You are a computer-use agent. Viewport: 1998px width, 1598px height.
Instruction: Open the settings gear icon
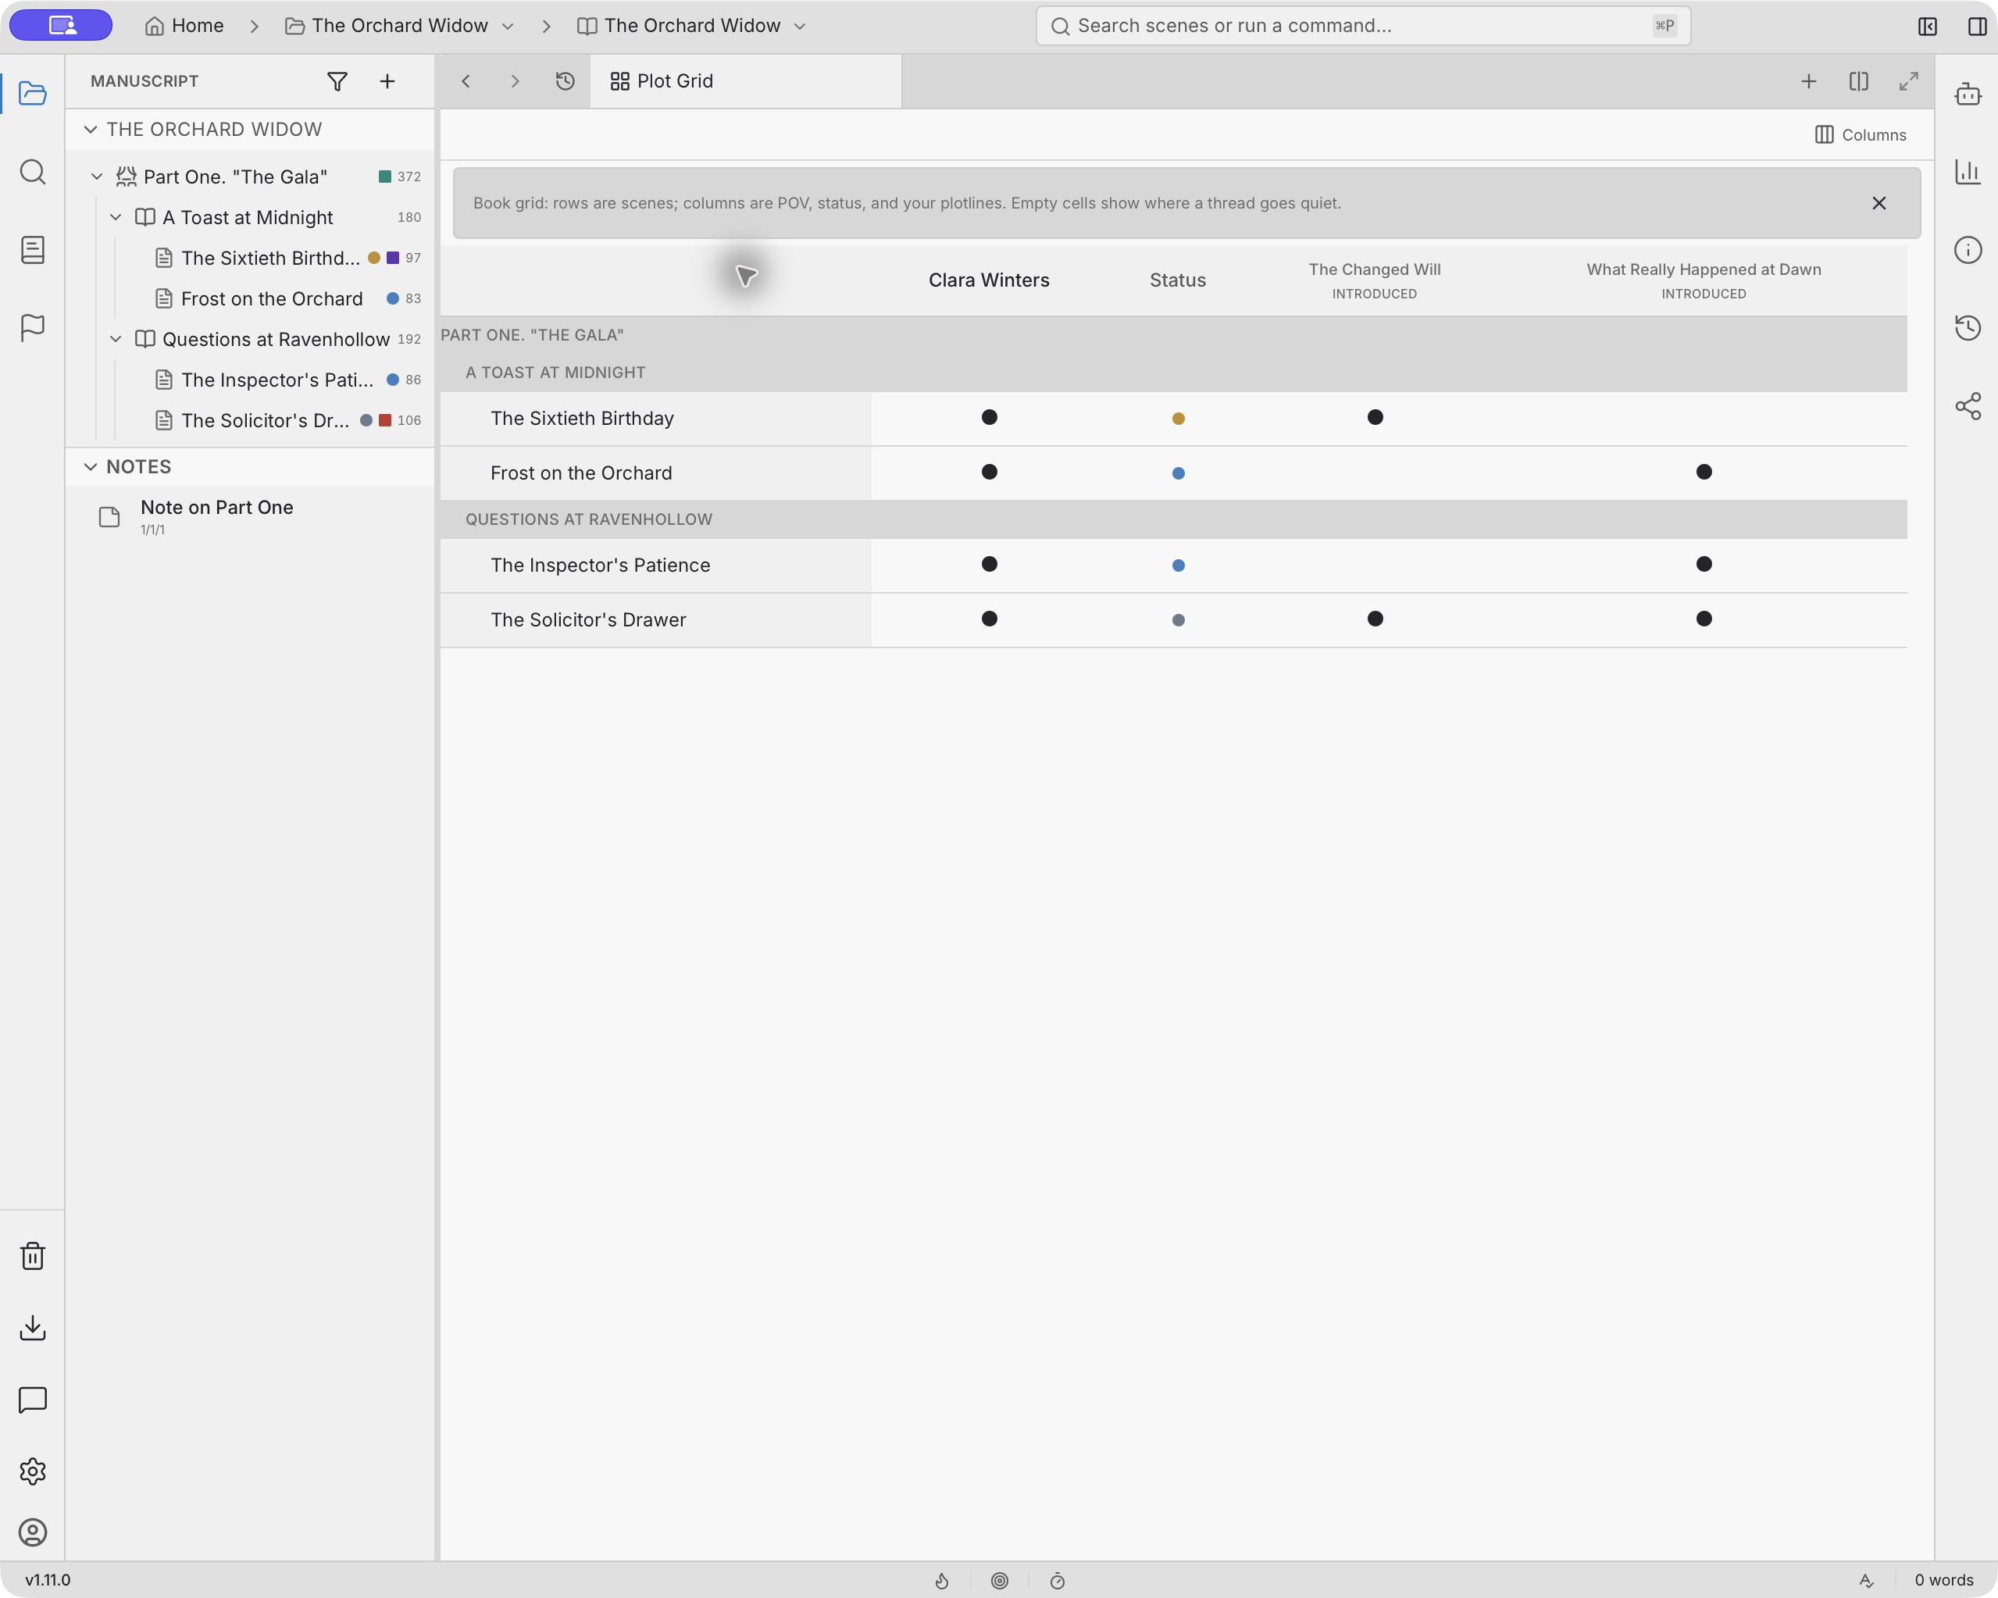(33, 1471)
